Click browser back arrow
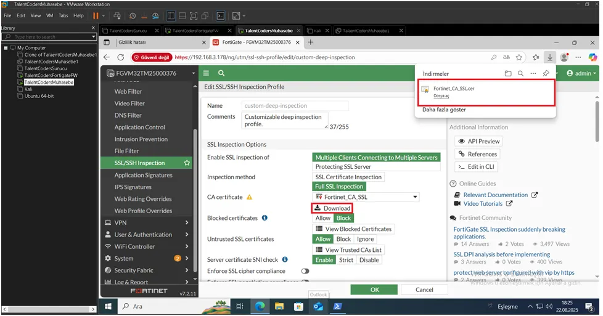The image size is (603, 316). pyautogui.click(x=107, y=57)
